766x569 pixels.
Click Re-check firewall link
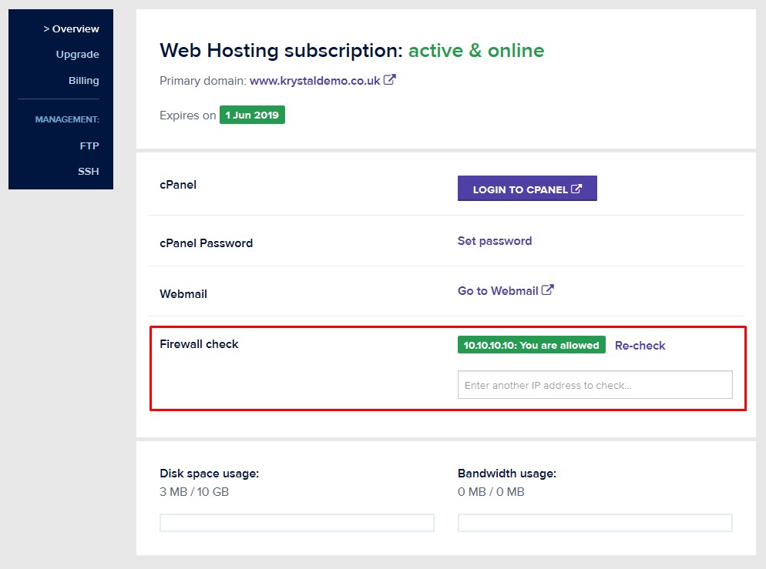point(640,346)
